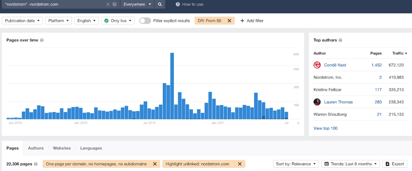Viewport: 412px width, 171px height.
Task: Show info next to 22,306 pages
Action: point(36,164)
